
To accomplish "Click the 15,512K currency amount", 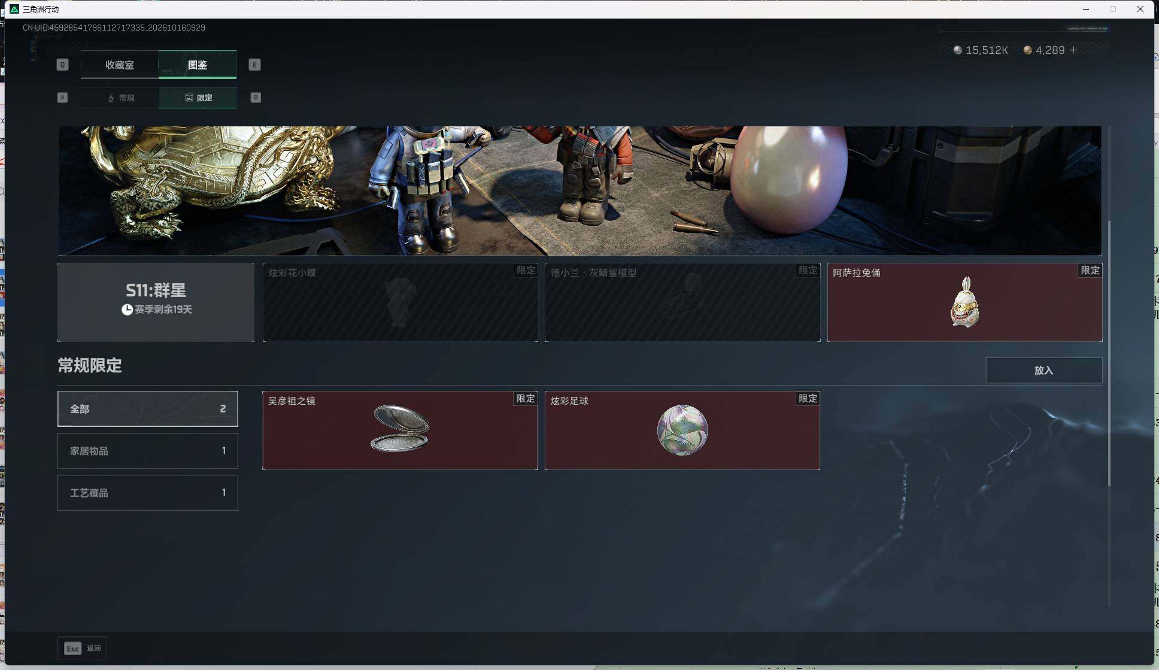I will (987, 50).
